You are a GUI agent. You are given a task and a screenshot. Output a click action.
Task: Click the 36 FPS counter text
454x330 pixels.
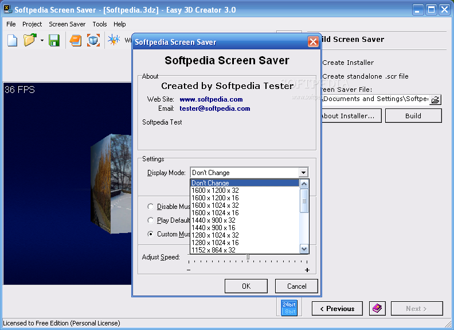coord(19,90)
